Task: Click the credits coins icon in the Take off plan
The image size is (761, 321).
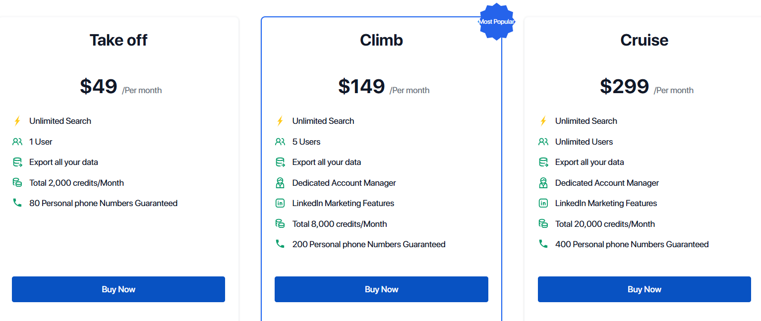Action: pos(17,182)
